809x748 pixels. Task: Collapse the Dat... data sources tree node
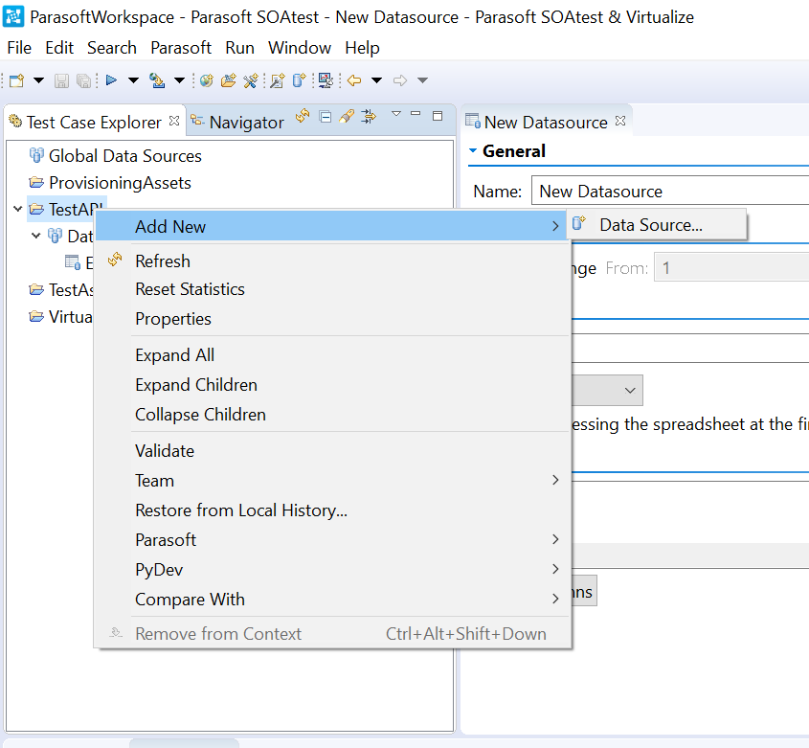coord(36,236)
